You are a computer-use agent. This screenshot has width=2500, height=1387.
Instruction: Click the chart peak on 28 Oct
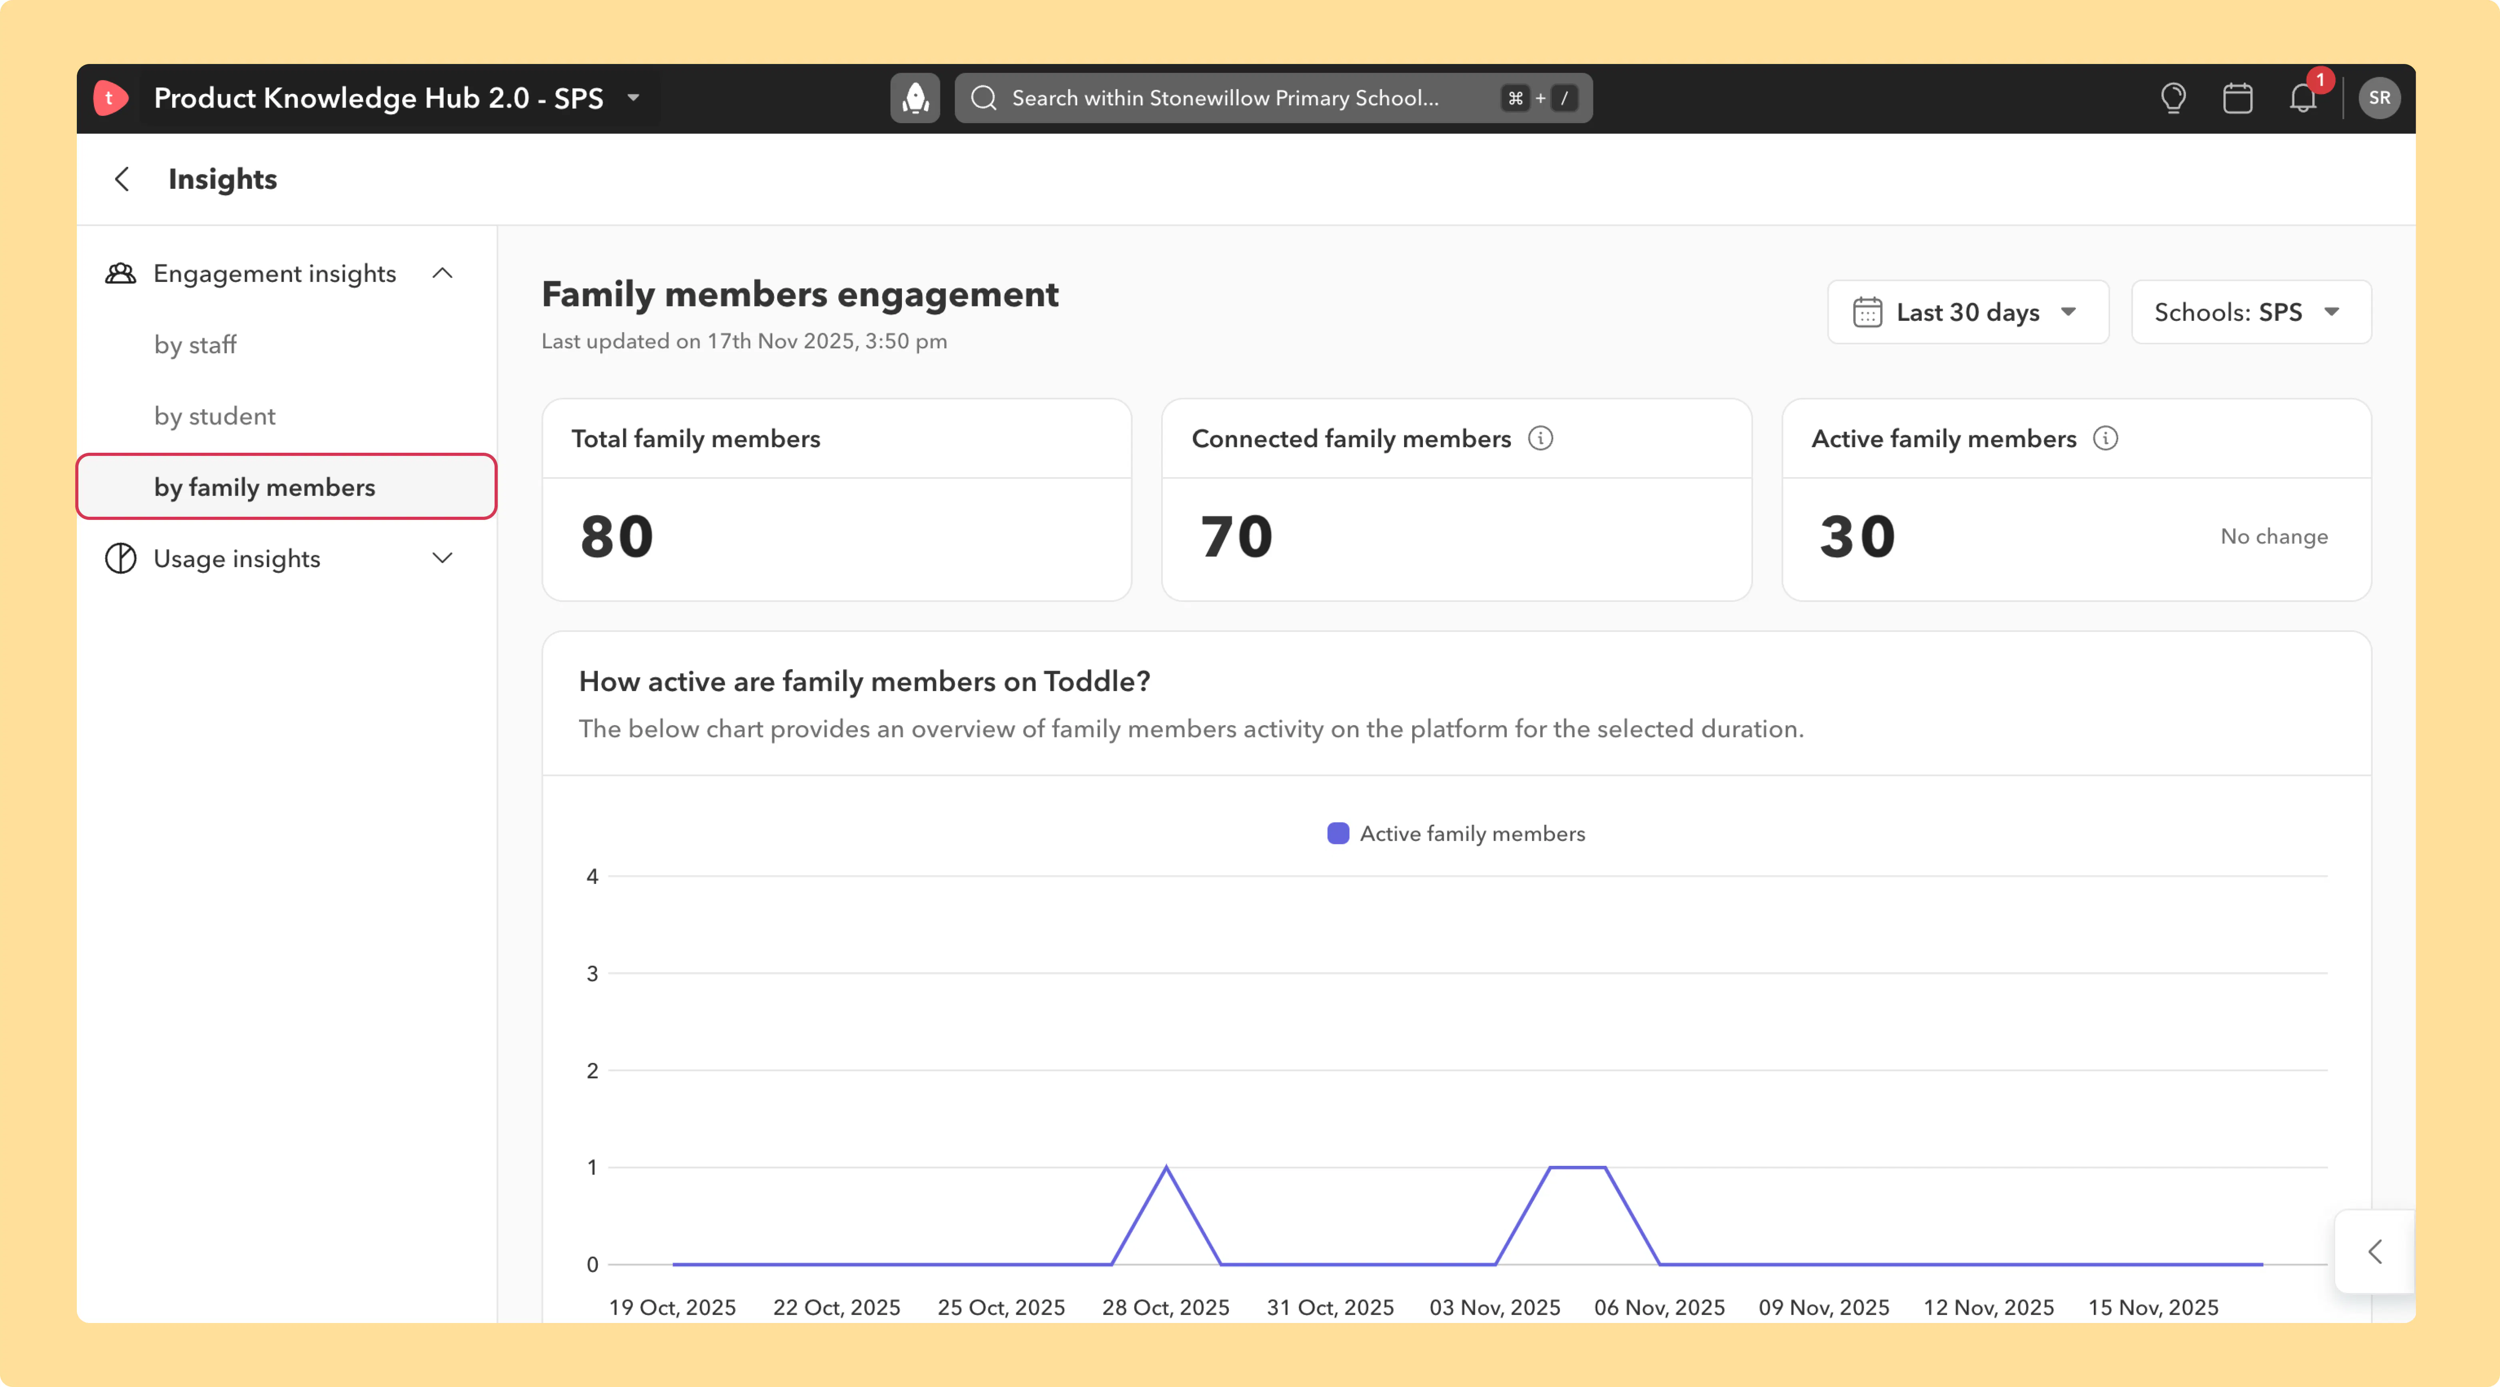tap(1166, 1168)
